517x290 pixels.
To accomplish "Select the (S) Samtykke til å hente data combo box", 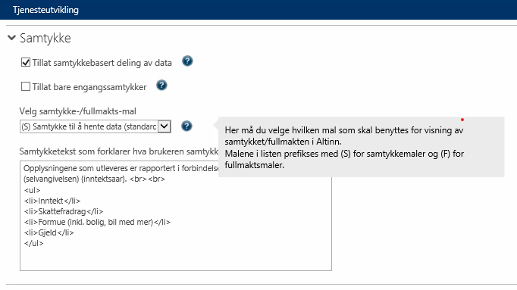I will pyautogui.click(x=96, y=126).
